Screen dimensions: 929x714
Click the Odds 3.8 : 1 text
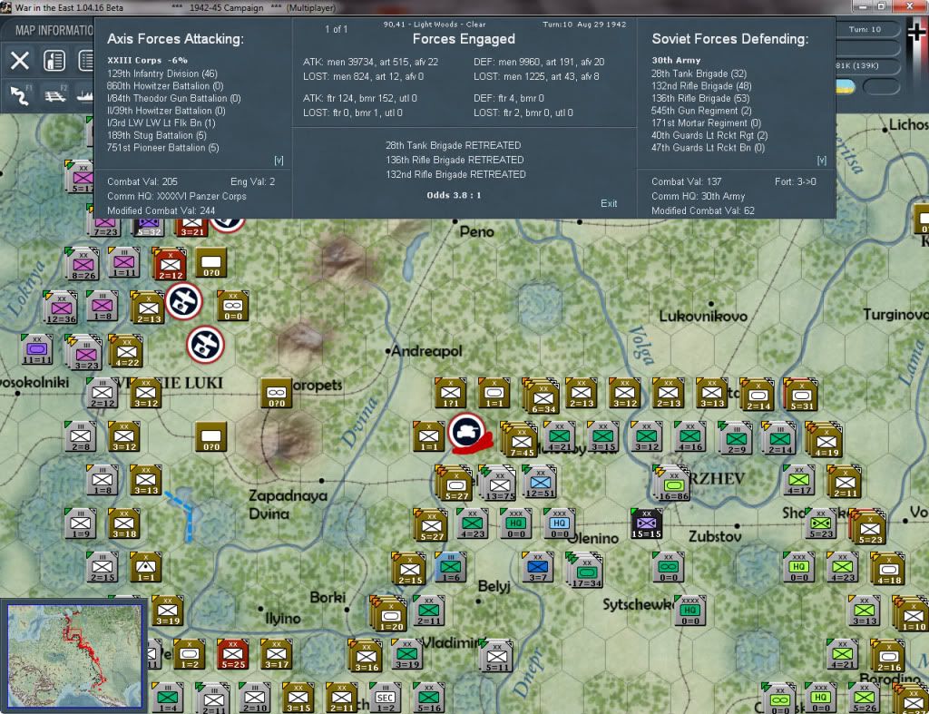tap(454, 195)
